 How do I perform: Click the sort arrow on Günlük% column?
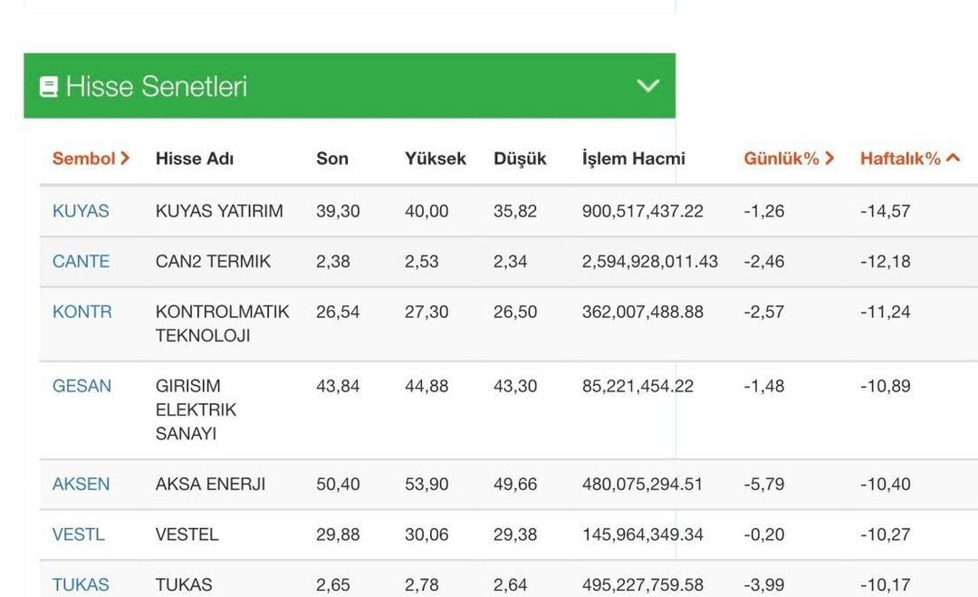pos(829,157)
